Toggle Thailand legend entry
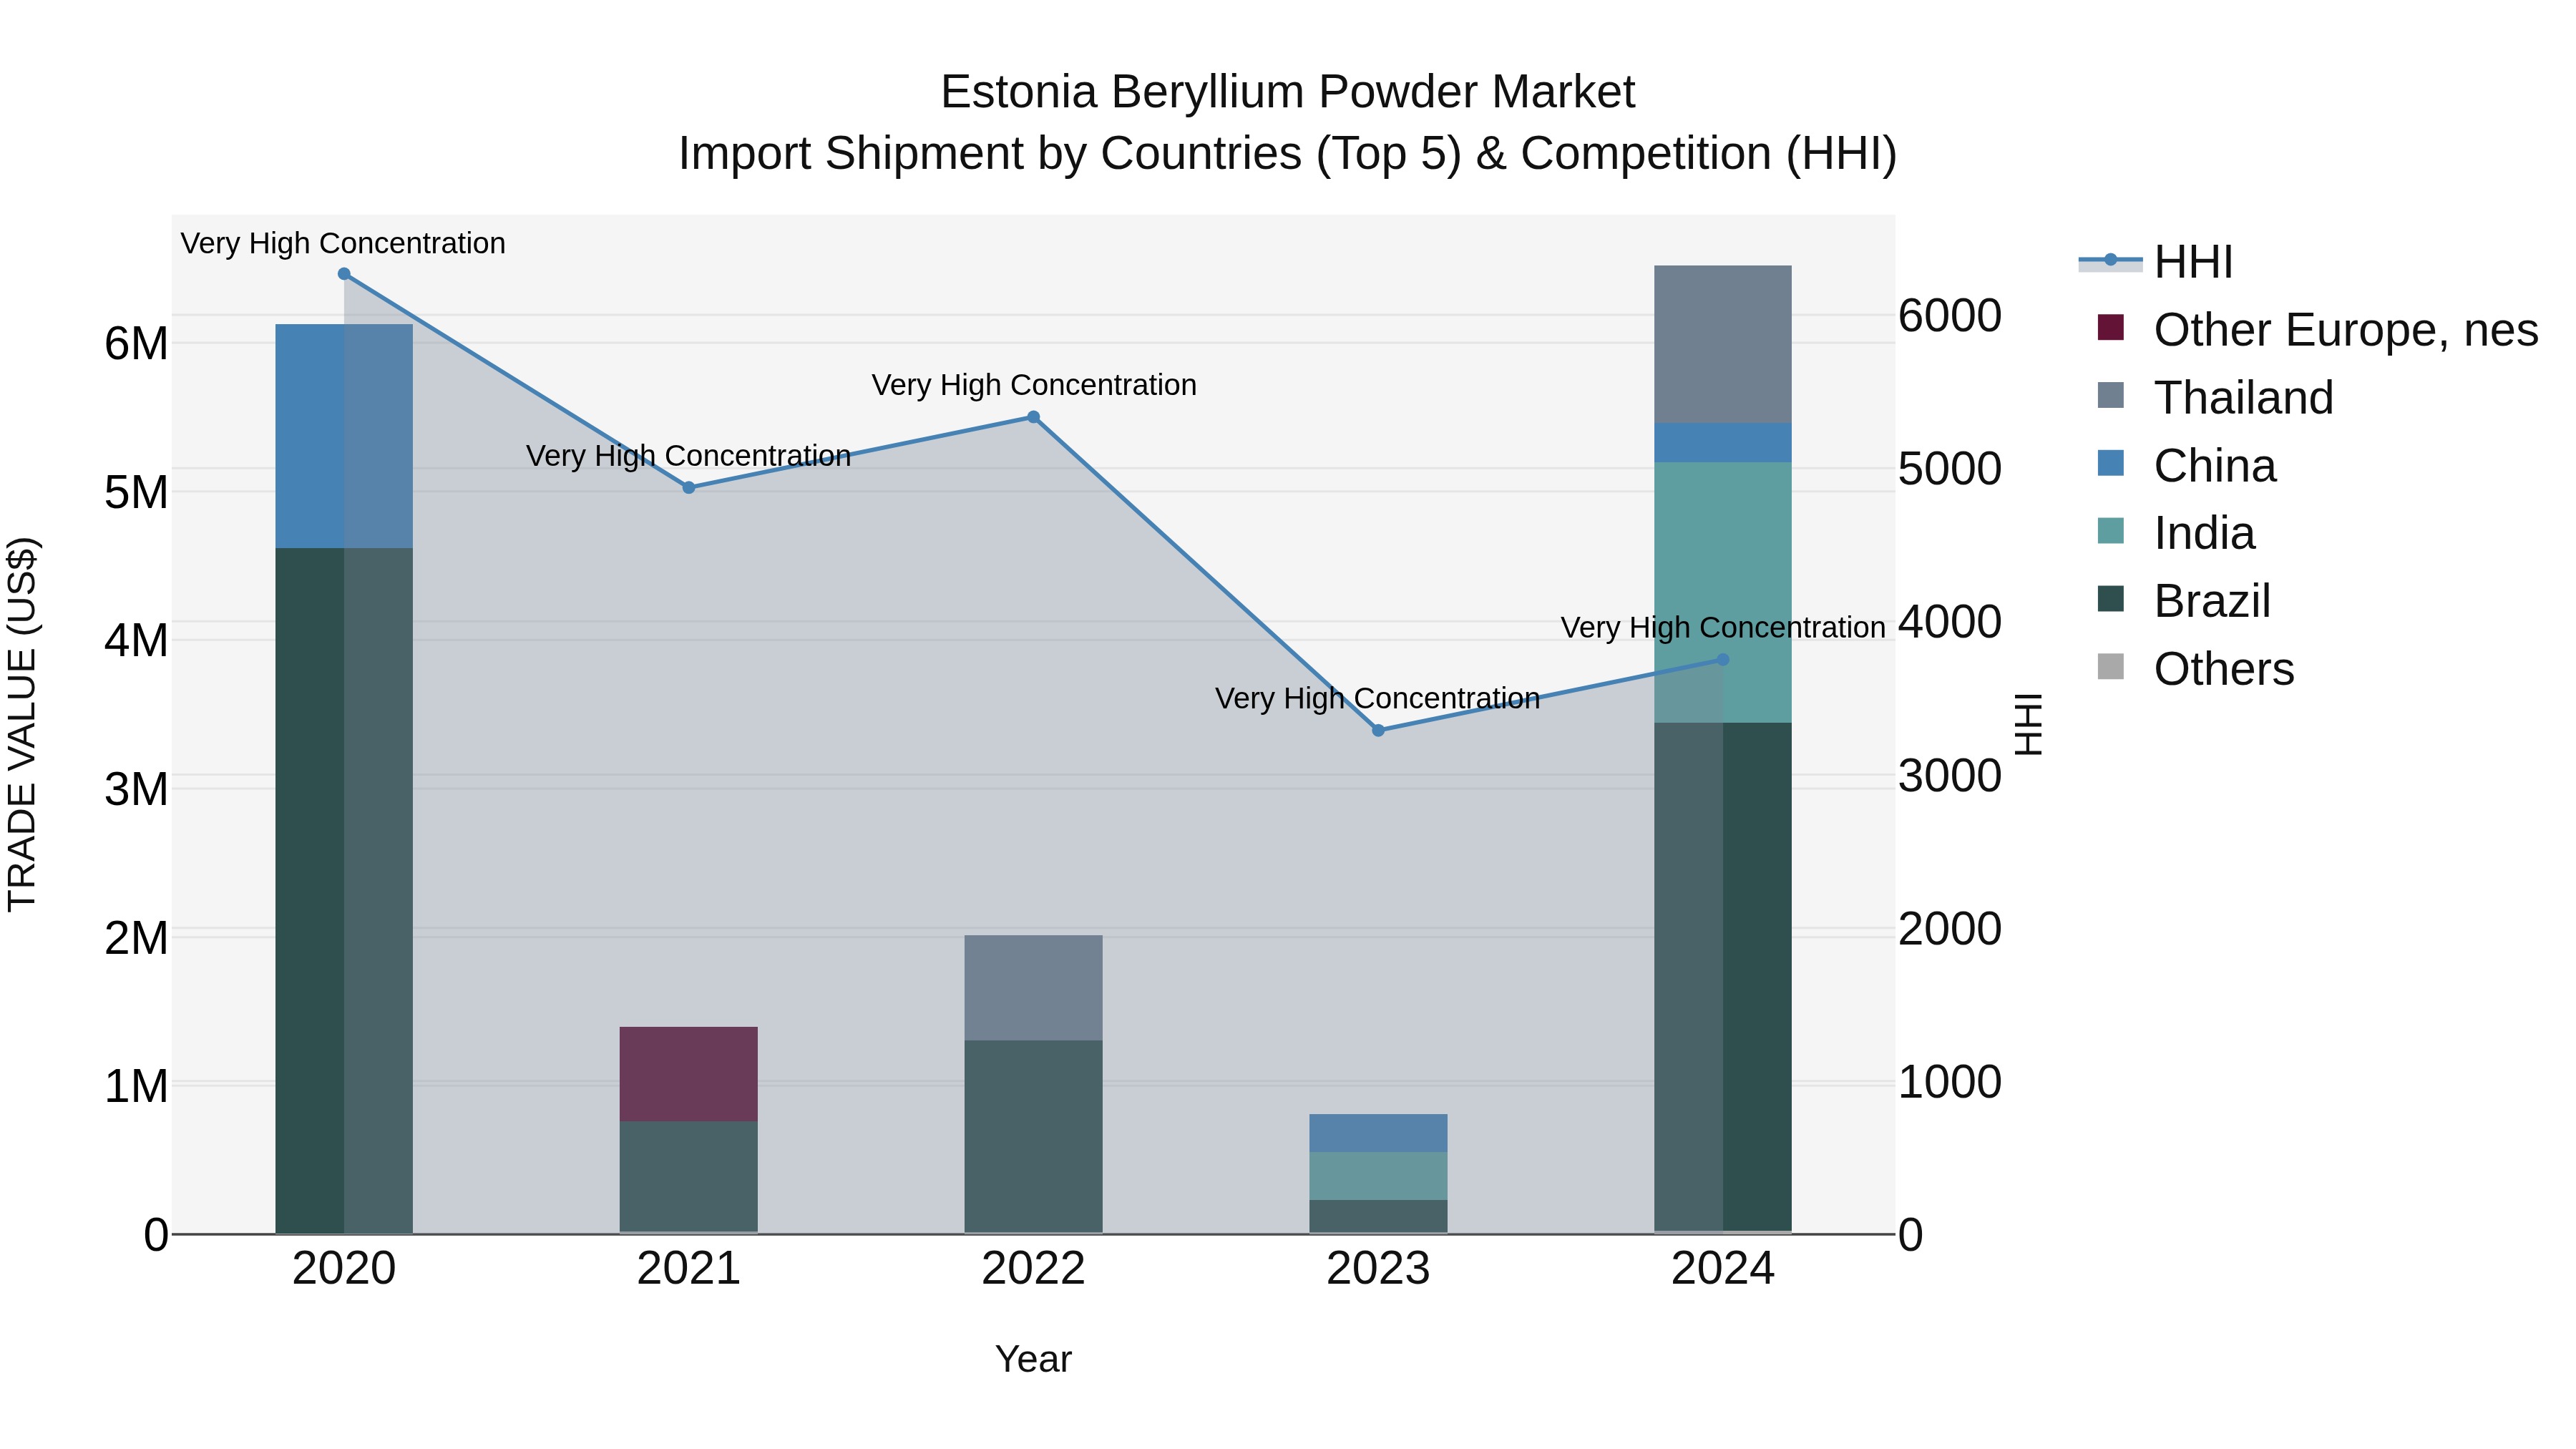The height and width of the screenshot is (1449, 2576). coord(2215,397)
